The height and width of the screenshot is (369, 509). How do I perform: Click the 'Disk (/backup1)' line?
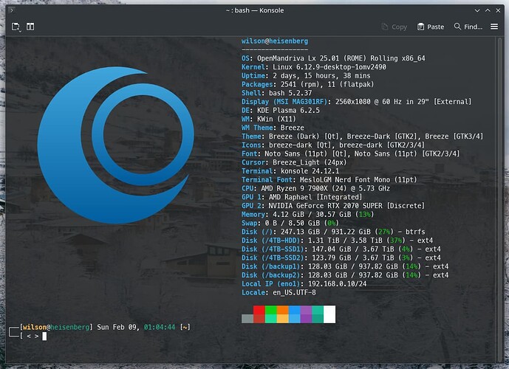pos(345,266)
